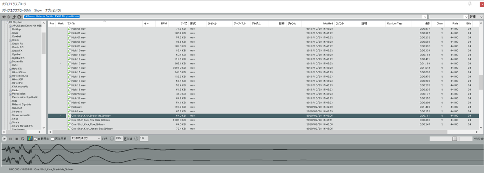Click the pitch knob next to ピッチ
Viewport: 484px width, 173px height.
point(112,138)
